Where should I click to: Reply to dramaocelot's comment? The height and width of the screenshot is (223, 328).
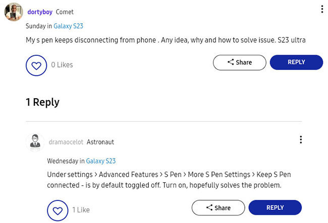point(275,207)
